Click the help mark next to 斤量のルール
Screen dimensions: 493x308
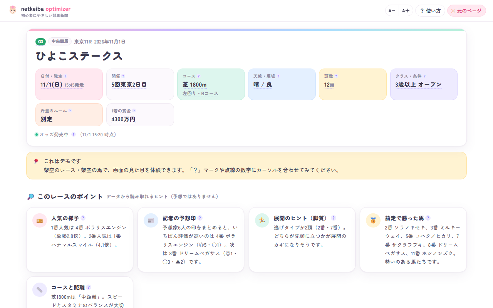tap(70, 111)
